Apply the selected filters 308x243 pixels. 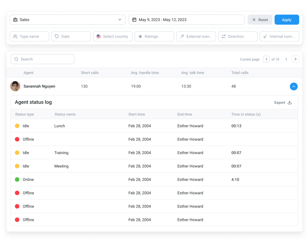point(287,20)
